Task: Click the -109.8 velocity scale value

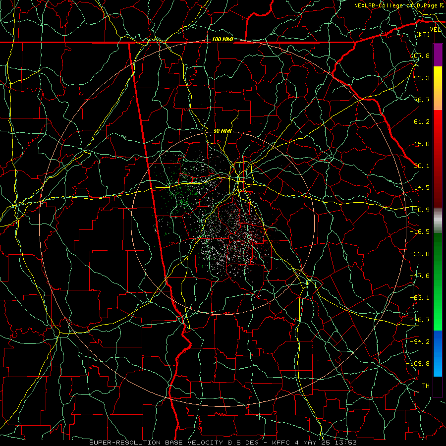Action: point(418,364)
